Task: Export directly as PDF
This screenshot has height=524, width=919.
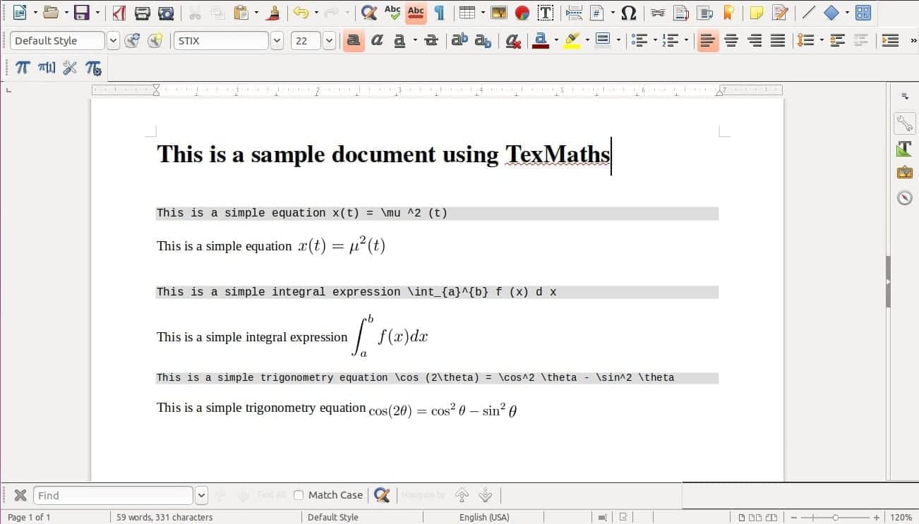Action: click(x=119, y=13)
